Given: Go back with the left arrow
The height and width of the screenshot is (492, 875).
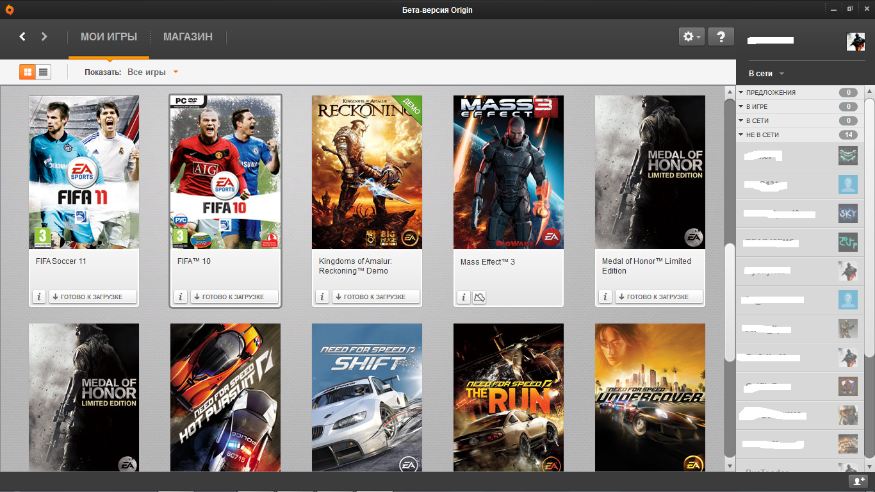Looking at the screenshot, I should coord(22,37).
